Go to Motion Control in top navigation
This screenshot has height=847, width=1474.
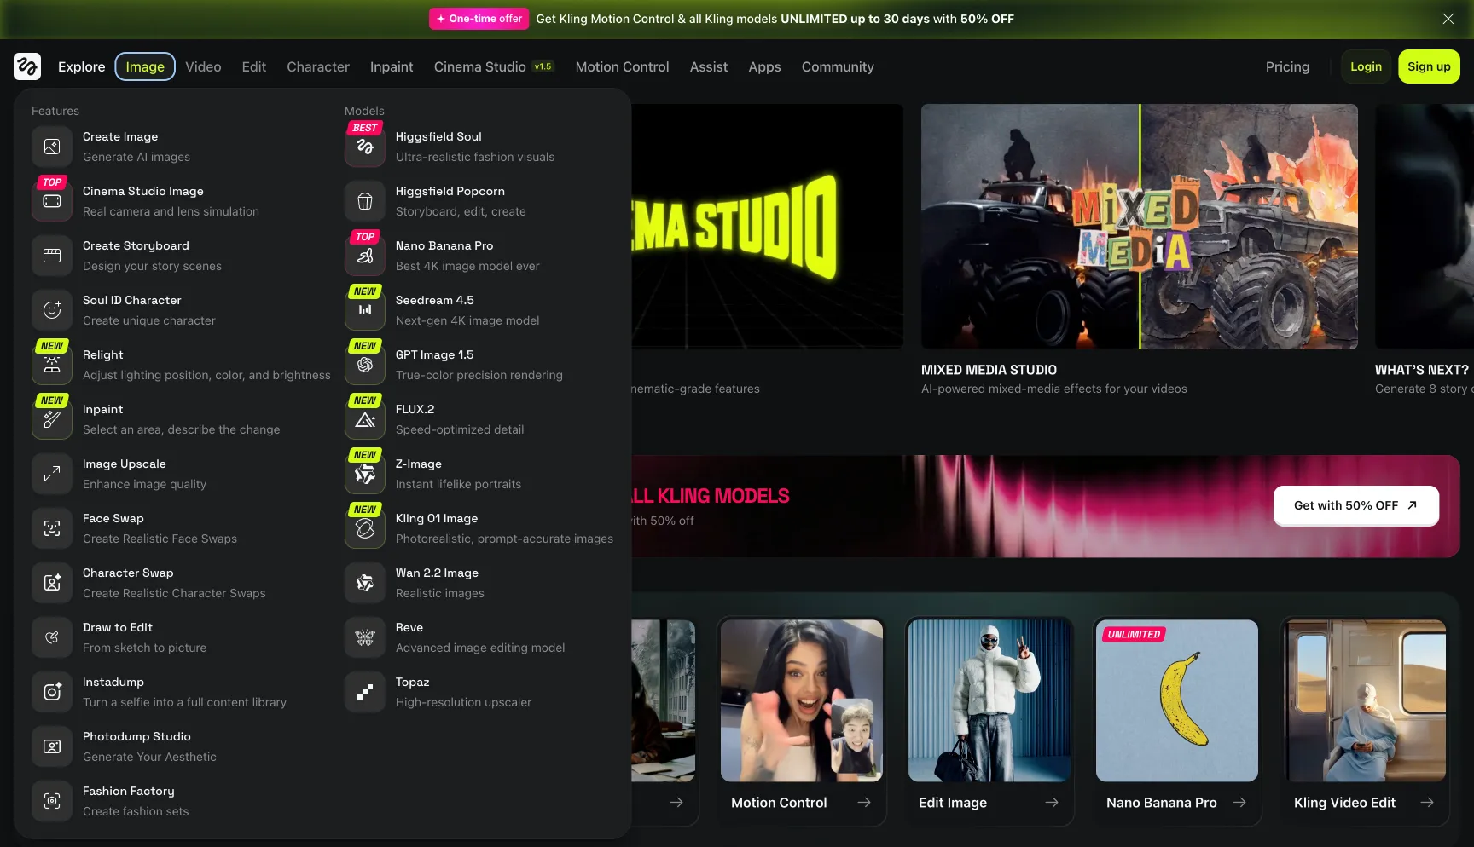click(x=622, y=66)
